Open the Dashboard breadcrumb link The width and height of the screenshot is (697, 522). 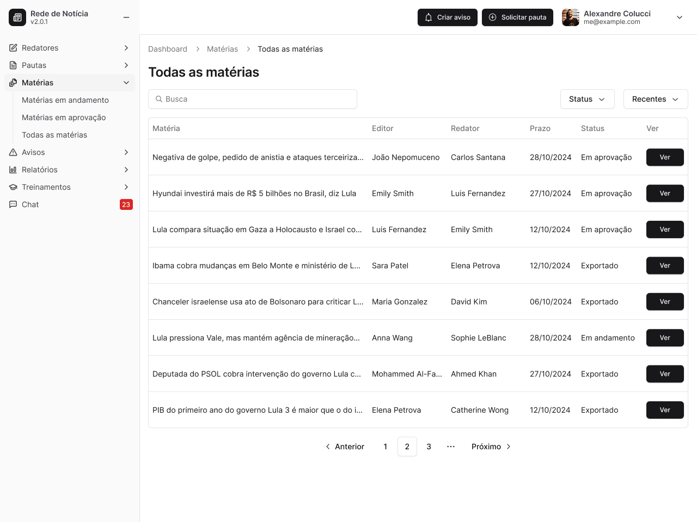pos(168,49)
